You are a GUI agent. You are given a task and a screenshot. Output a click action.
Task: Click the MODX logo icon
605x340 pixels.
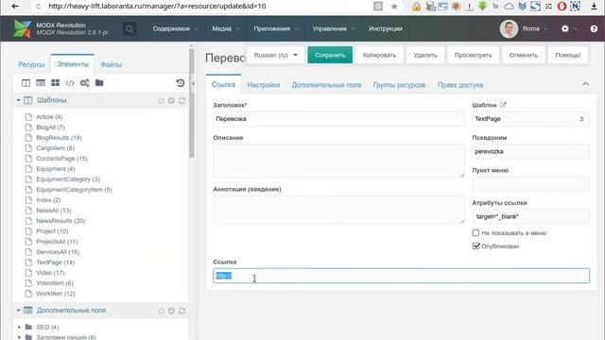(x=22, y=28)
